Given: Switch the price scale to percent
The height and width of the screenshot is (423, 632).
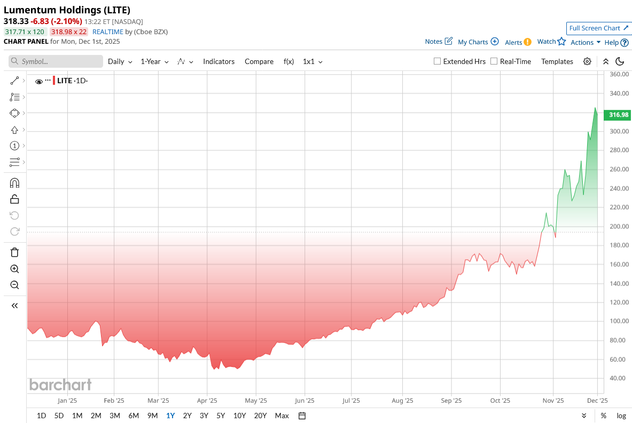Looking at the screenshot, I should [603, 416].
